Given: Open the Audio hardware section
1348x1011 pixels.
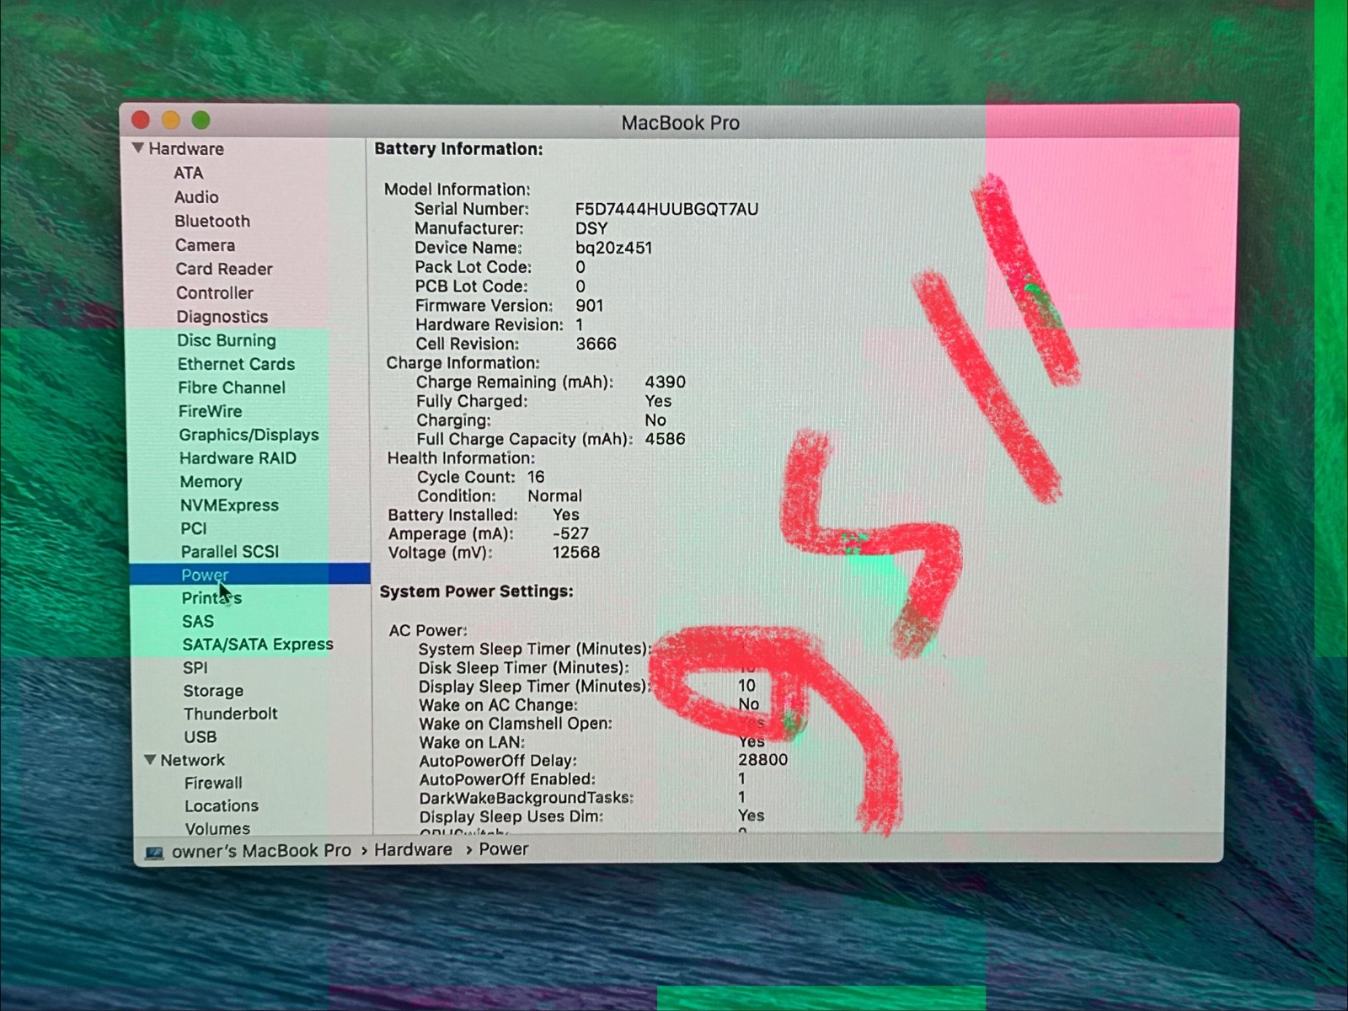Looking at the screenshot, I should pyautogui.click(x=196, y=197).
